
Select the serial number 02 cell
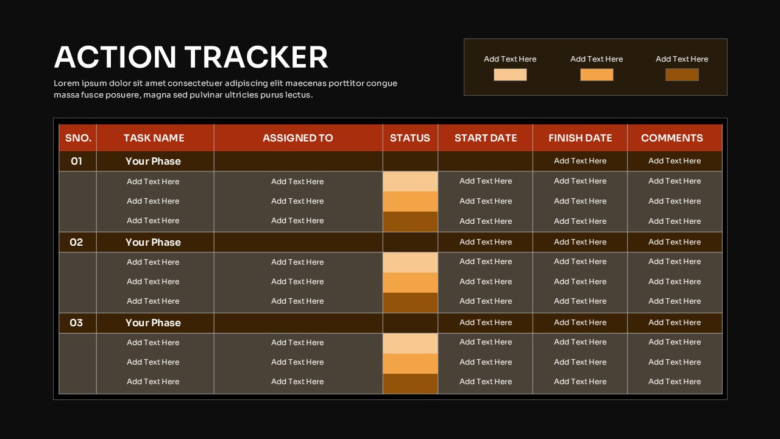click(x=78, y=242)
